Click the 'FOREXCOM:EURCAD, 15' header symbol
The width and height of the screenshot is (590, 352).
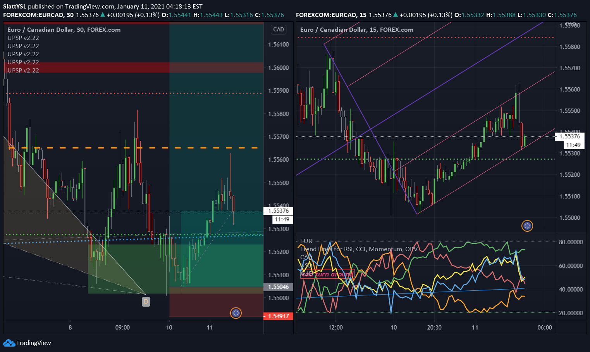coord(331,15)
